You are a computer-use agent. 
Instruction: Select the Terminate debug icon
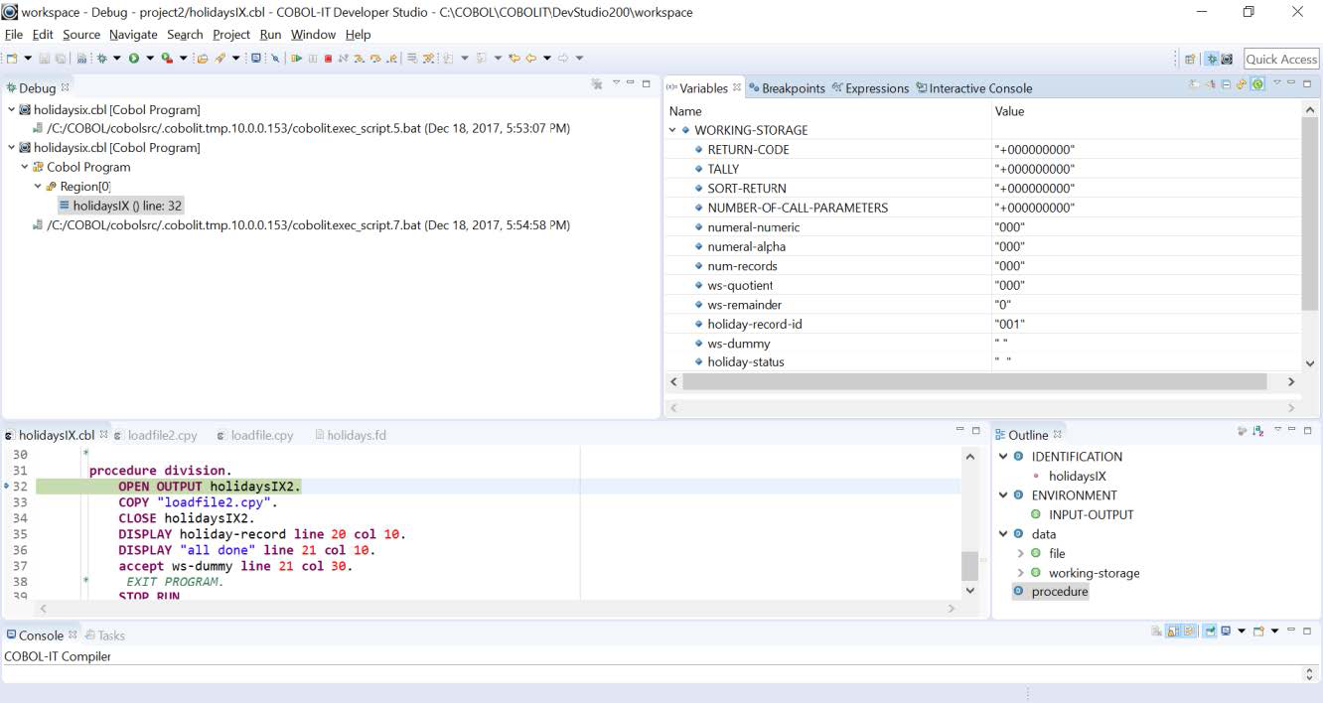(329, 59)
